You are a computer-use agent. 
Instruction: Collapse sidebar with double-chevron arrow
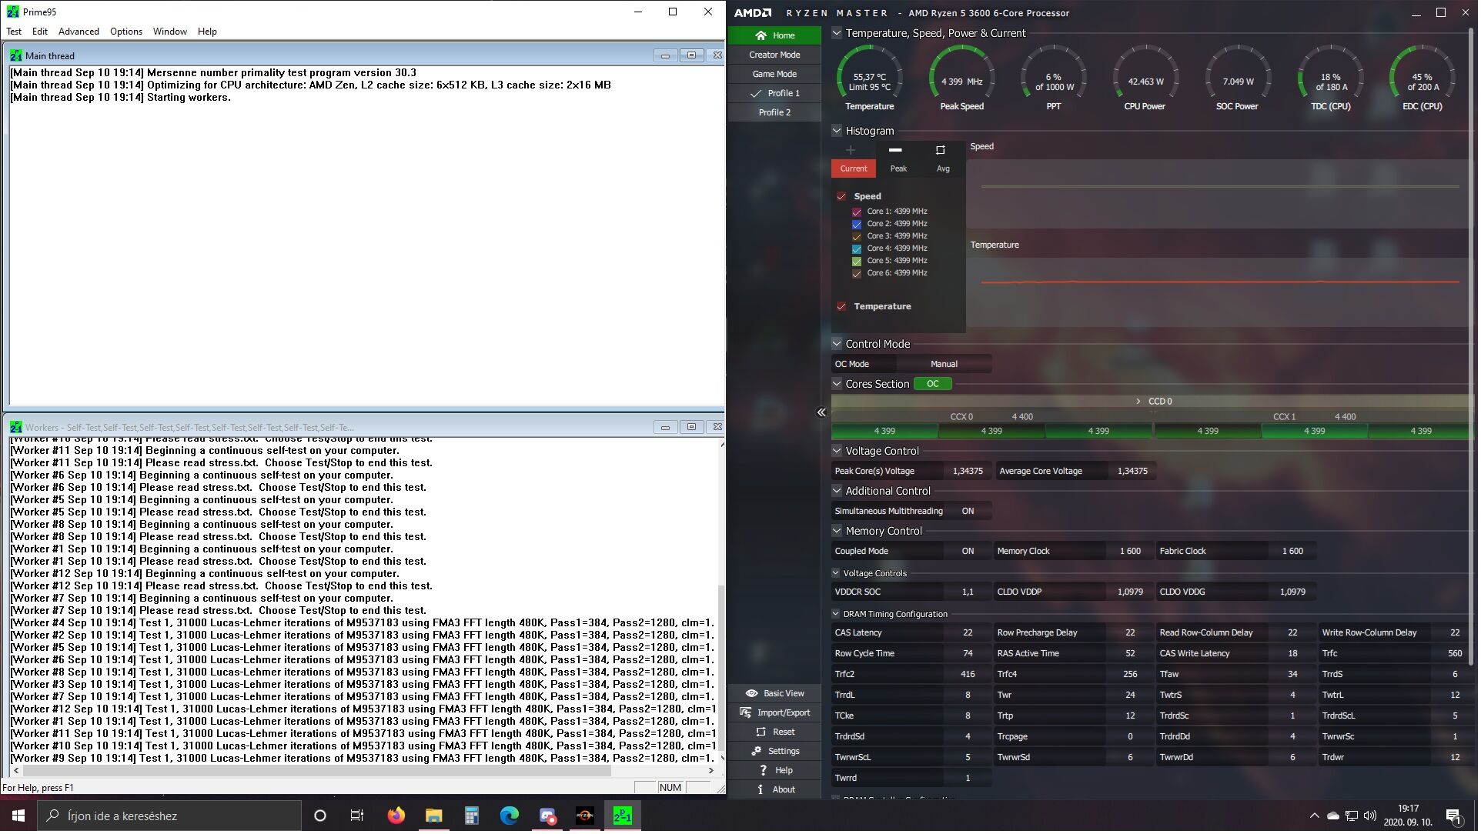coord(823,414)
